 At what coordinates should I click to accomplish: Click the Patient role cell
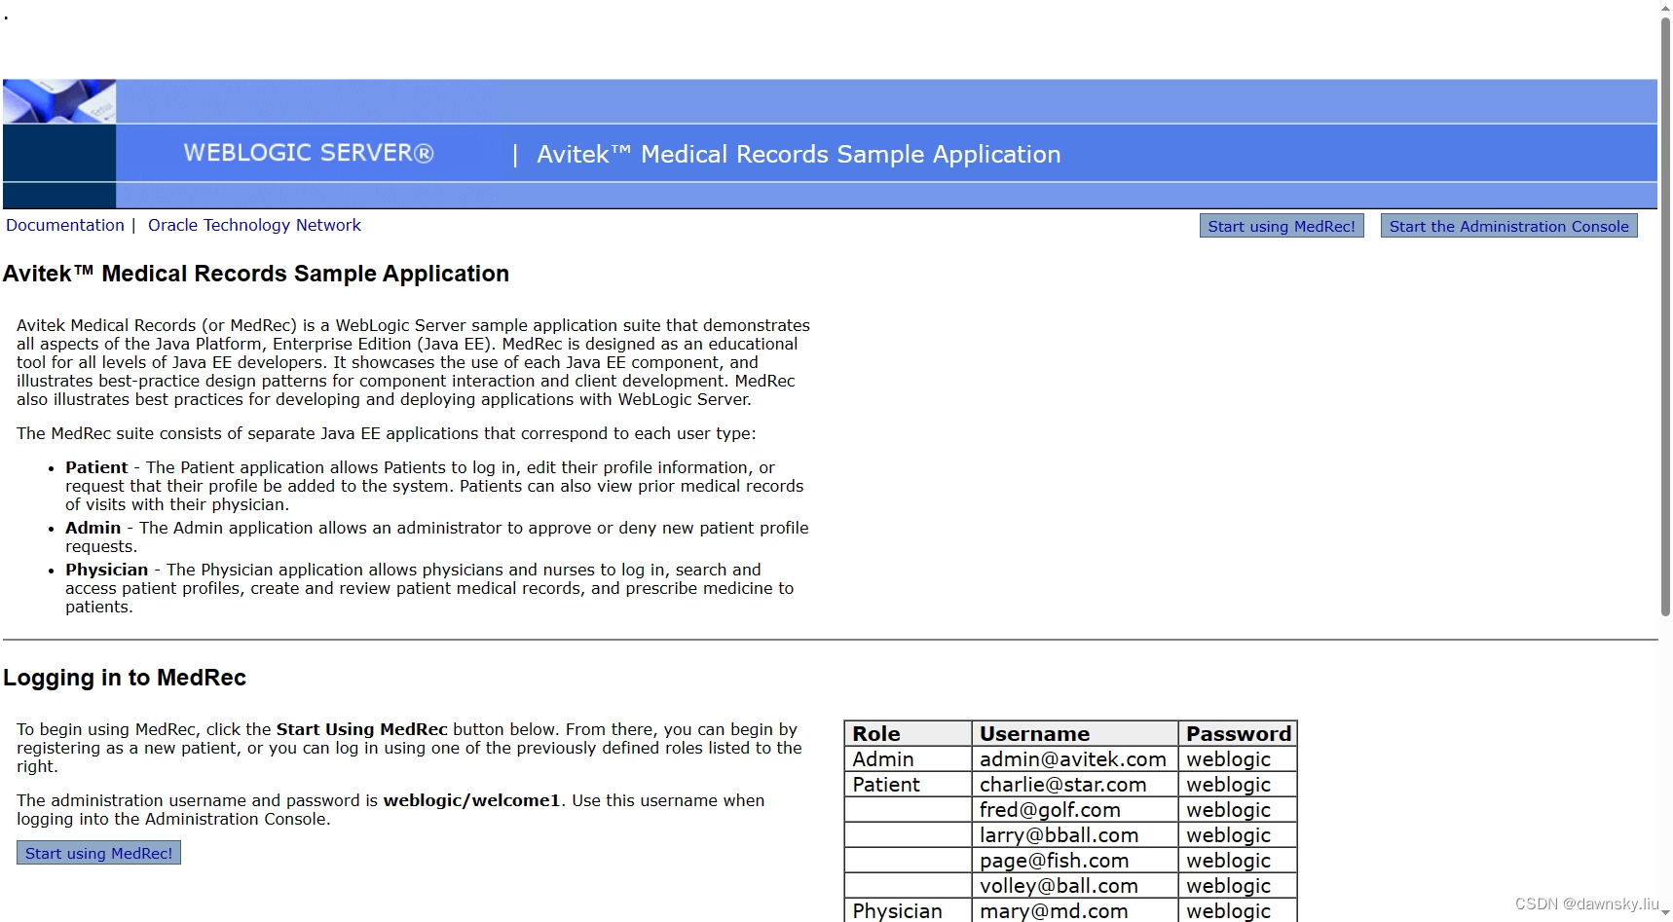point(908,785)
